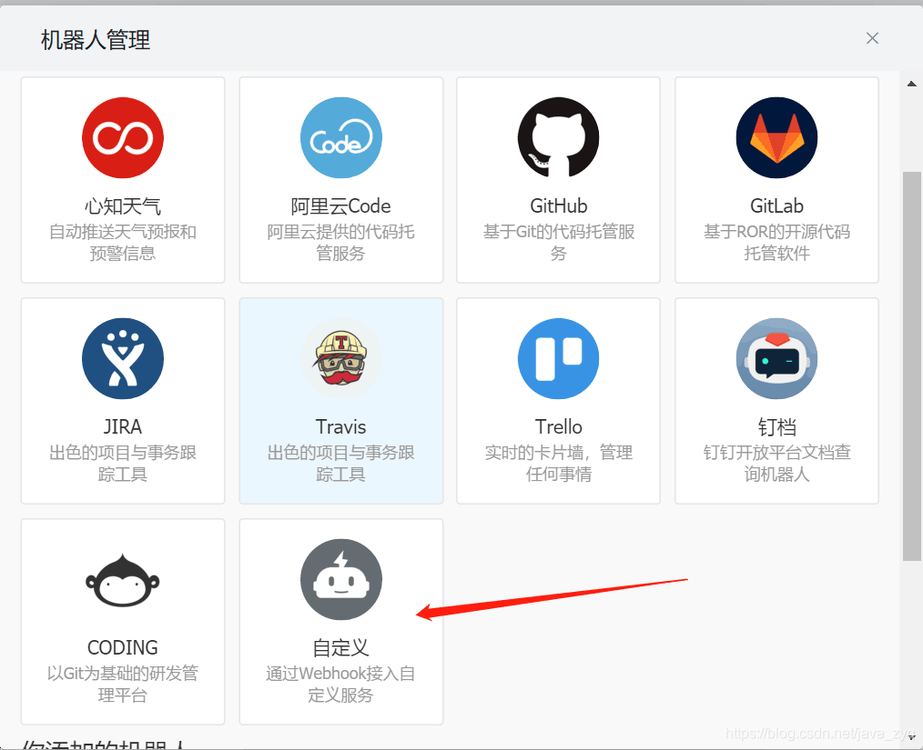Select the 自定义 title label
This screenshot has width=923, height=750.
point(340,647)
